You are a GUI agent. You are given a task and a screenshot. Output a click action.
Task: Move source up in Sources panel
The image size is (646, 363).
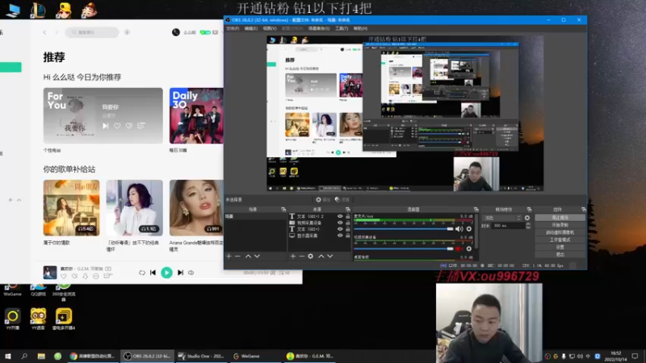(321, 256)
